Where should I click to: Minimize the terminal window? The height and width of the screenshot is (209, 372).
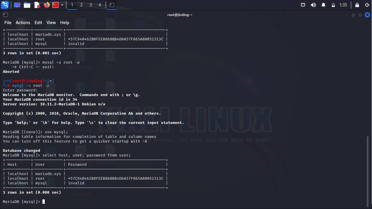[353, 15]
